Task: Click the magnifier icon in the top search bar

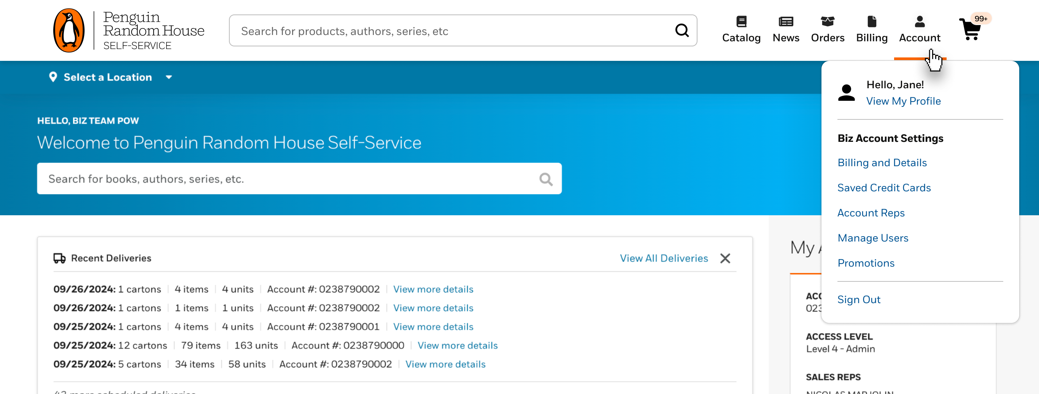Action: 682,31
